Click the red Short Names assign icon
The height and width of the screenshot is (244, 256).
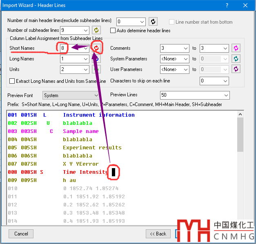pyautogui.click(x=96, y=48)
